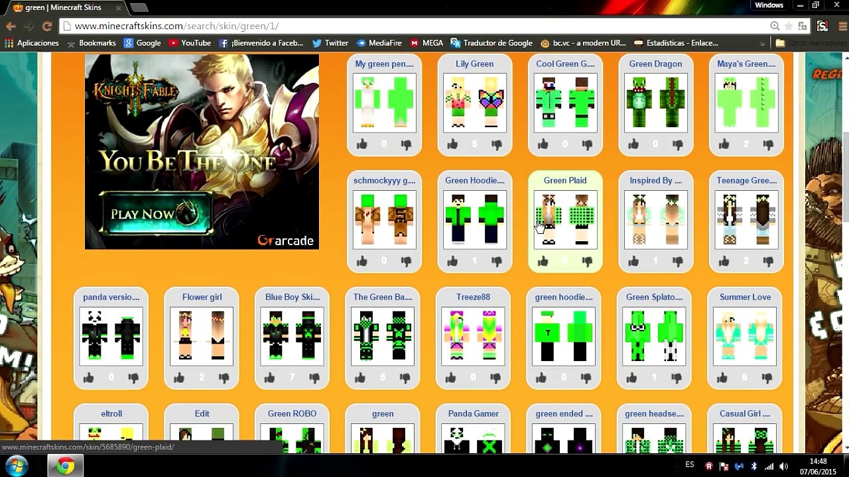This screenshot has height=477, width=849.
Task: Open the Green Dragon skin title link
Action: click(655, 64)
